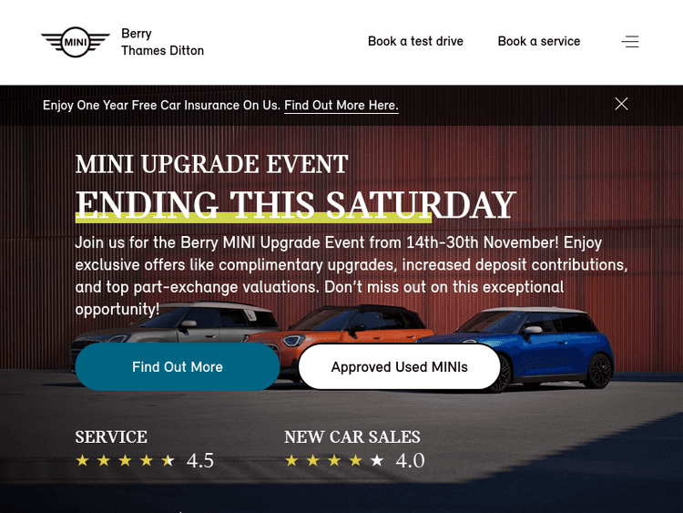Click the Berry Thames Ditton dealer name

[x=162, y=42]
